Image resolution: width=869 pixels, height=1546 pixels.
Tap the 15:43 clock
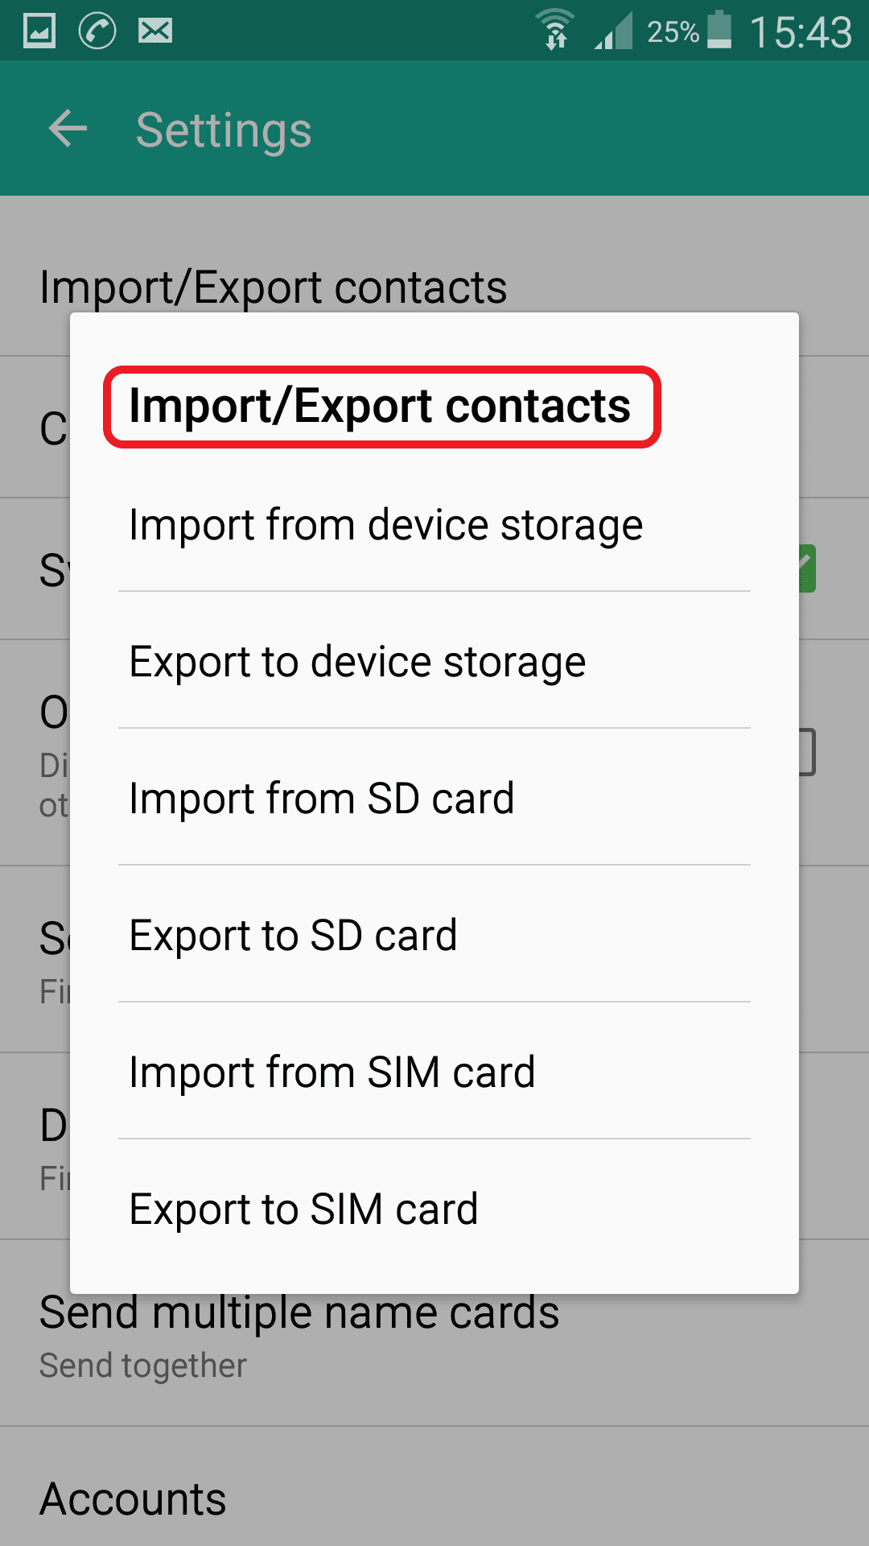801,33
